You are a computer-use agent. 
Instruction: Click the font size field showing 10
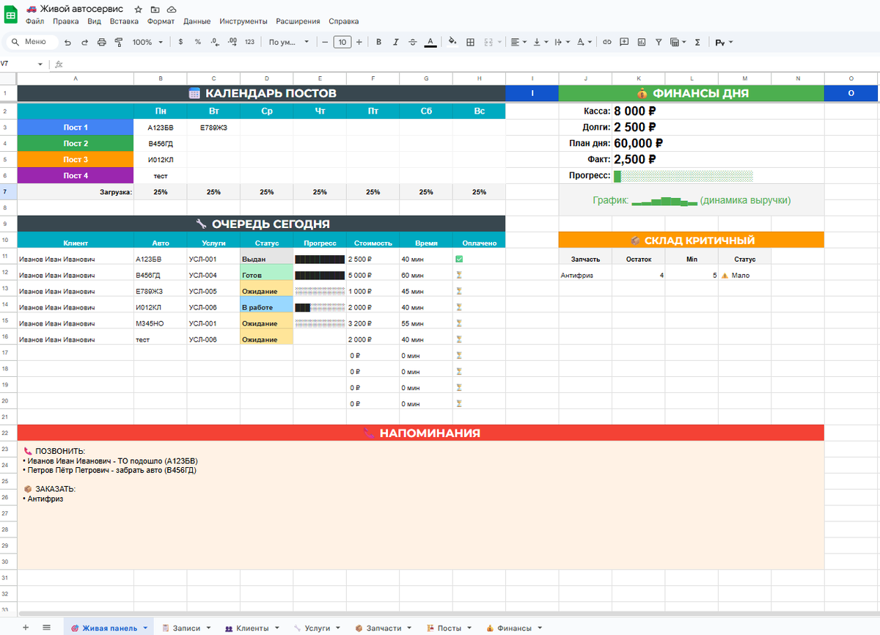(x=342, y=43)
